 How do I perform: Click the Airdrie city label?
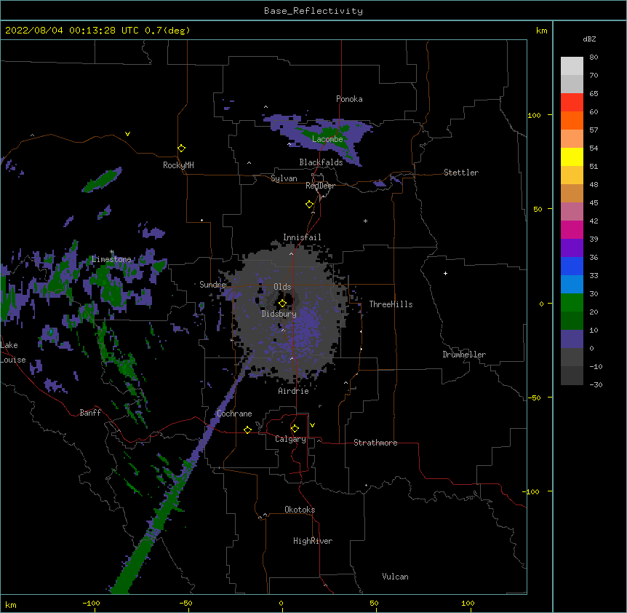pyautogui.click(x=294, y=391)
